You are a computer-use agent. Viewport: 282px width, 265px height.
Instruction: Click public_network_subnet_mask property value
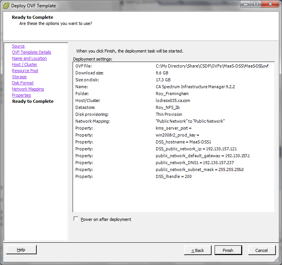coord(200,170)
